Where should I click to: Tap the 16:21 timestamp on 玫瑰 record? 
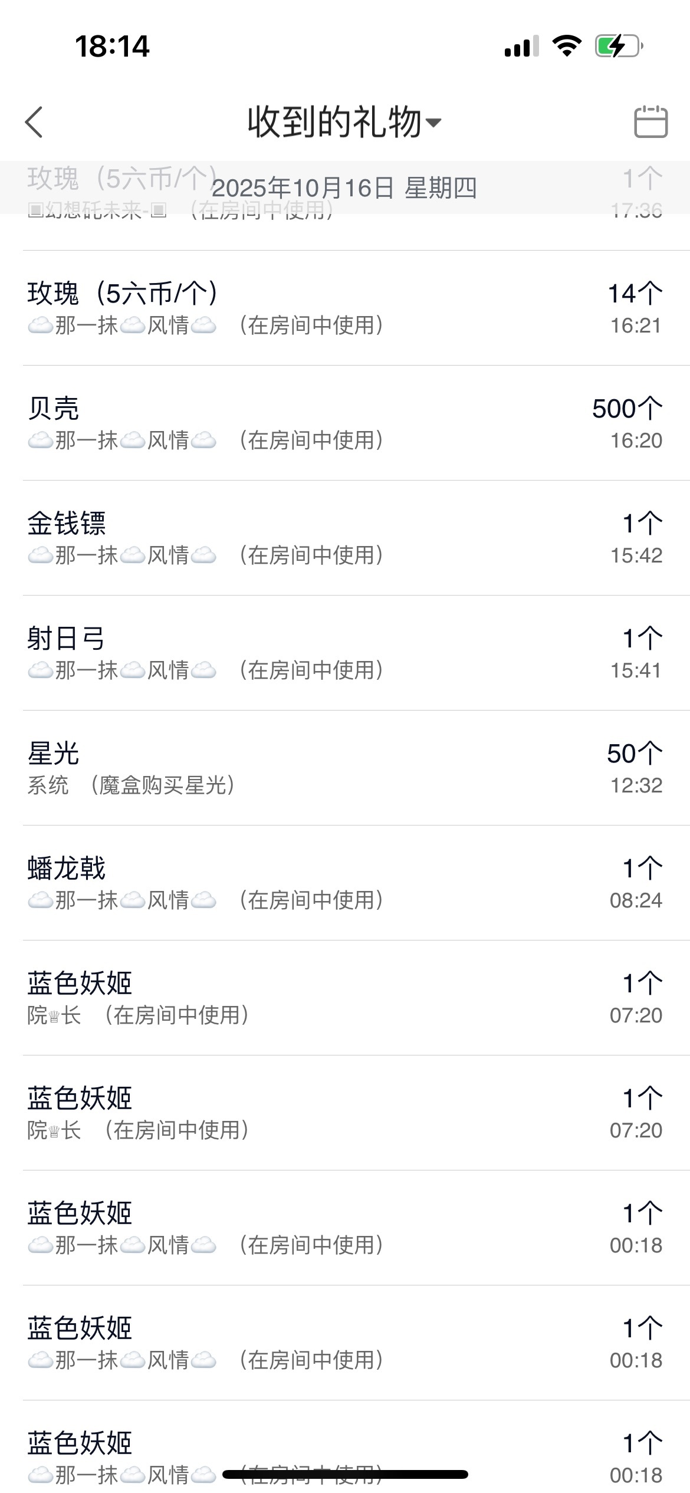(x=636, y=325)
